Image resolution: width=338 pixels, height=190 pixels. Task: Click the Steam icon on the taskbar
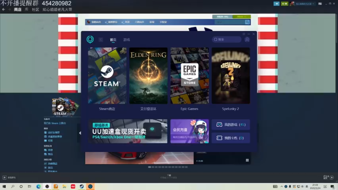pos(82,187)
